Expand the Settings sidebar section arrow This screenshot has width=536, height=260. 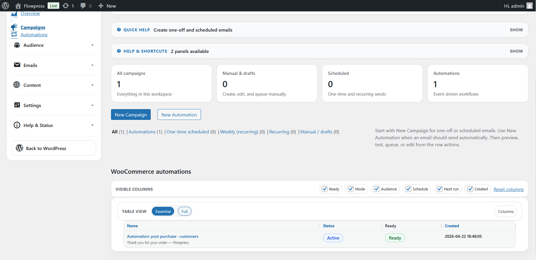coord(93,105)
